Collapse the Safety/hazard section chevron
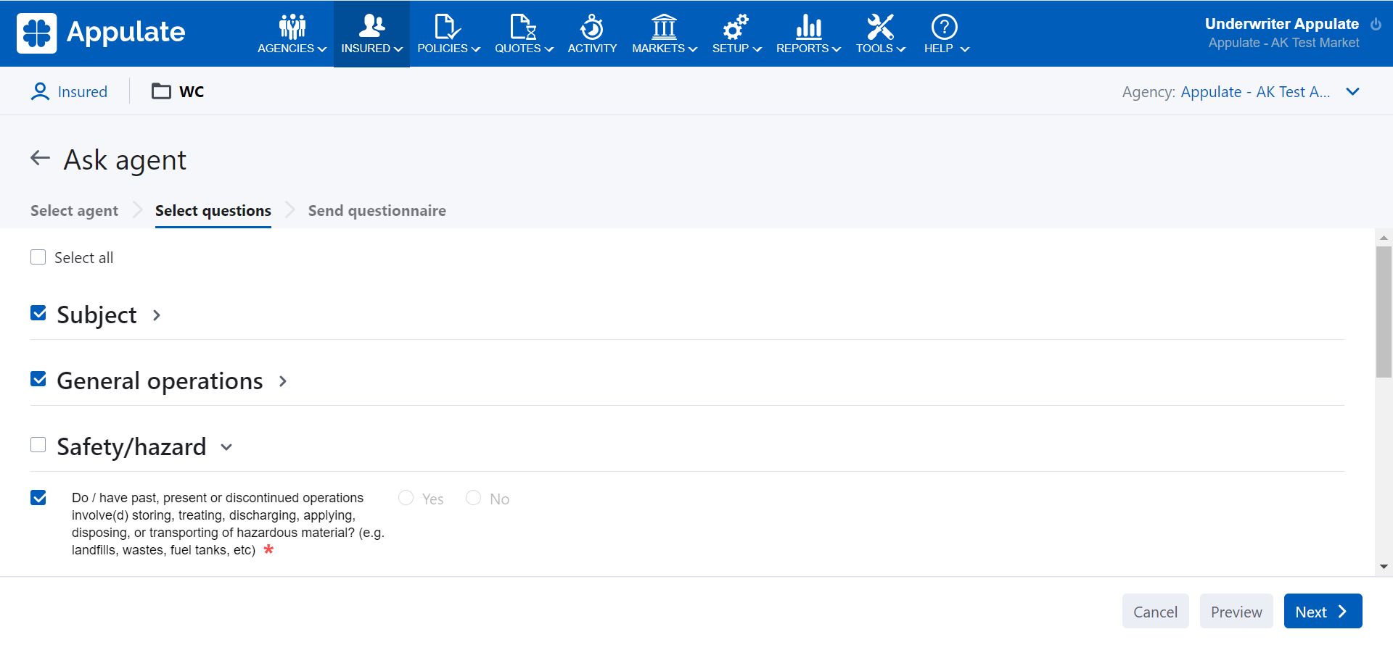Image resolution: width=1393 pixels, height=645 pixels. [226, 447]
